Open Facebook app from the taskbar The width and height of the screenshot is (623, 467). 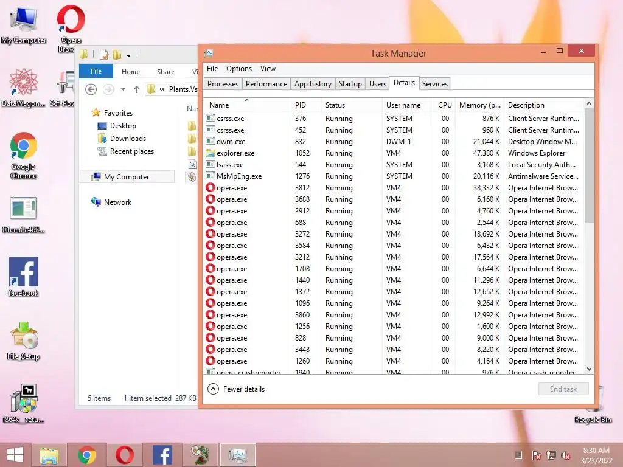162,455
